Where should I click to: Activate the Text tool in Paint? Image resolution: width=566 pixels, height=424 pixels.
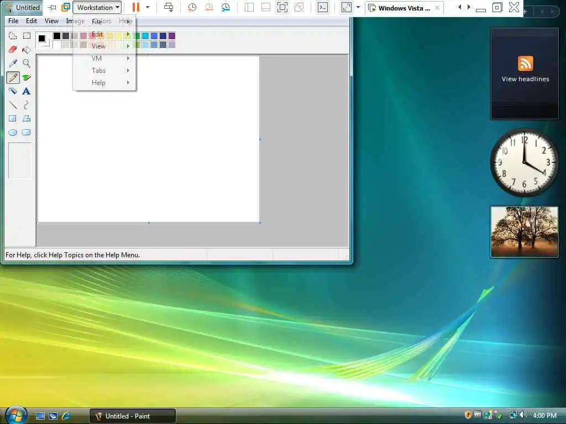tap(27, 91)
